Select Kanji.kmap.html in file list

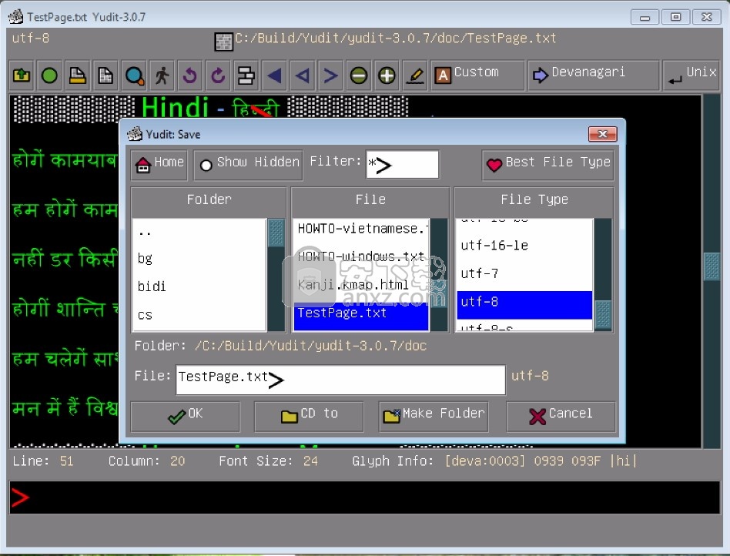coord(361,284)
